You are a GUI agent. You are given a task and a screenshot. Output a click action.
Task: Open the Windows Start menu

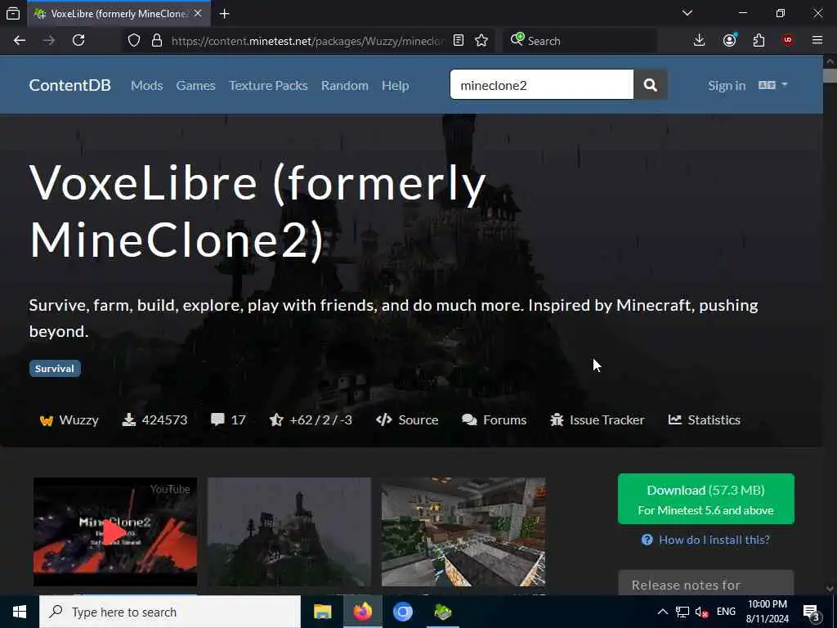20,612
